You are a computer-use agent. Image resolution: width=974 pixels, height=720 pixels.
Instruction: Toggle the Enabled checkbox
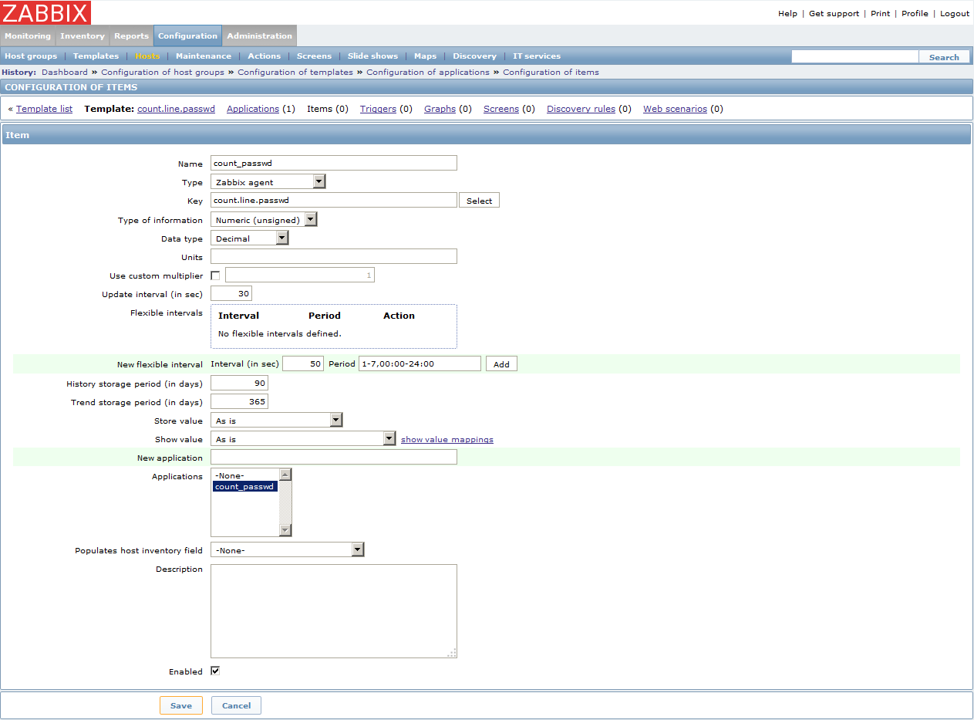pos(215,671)
